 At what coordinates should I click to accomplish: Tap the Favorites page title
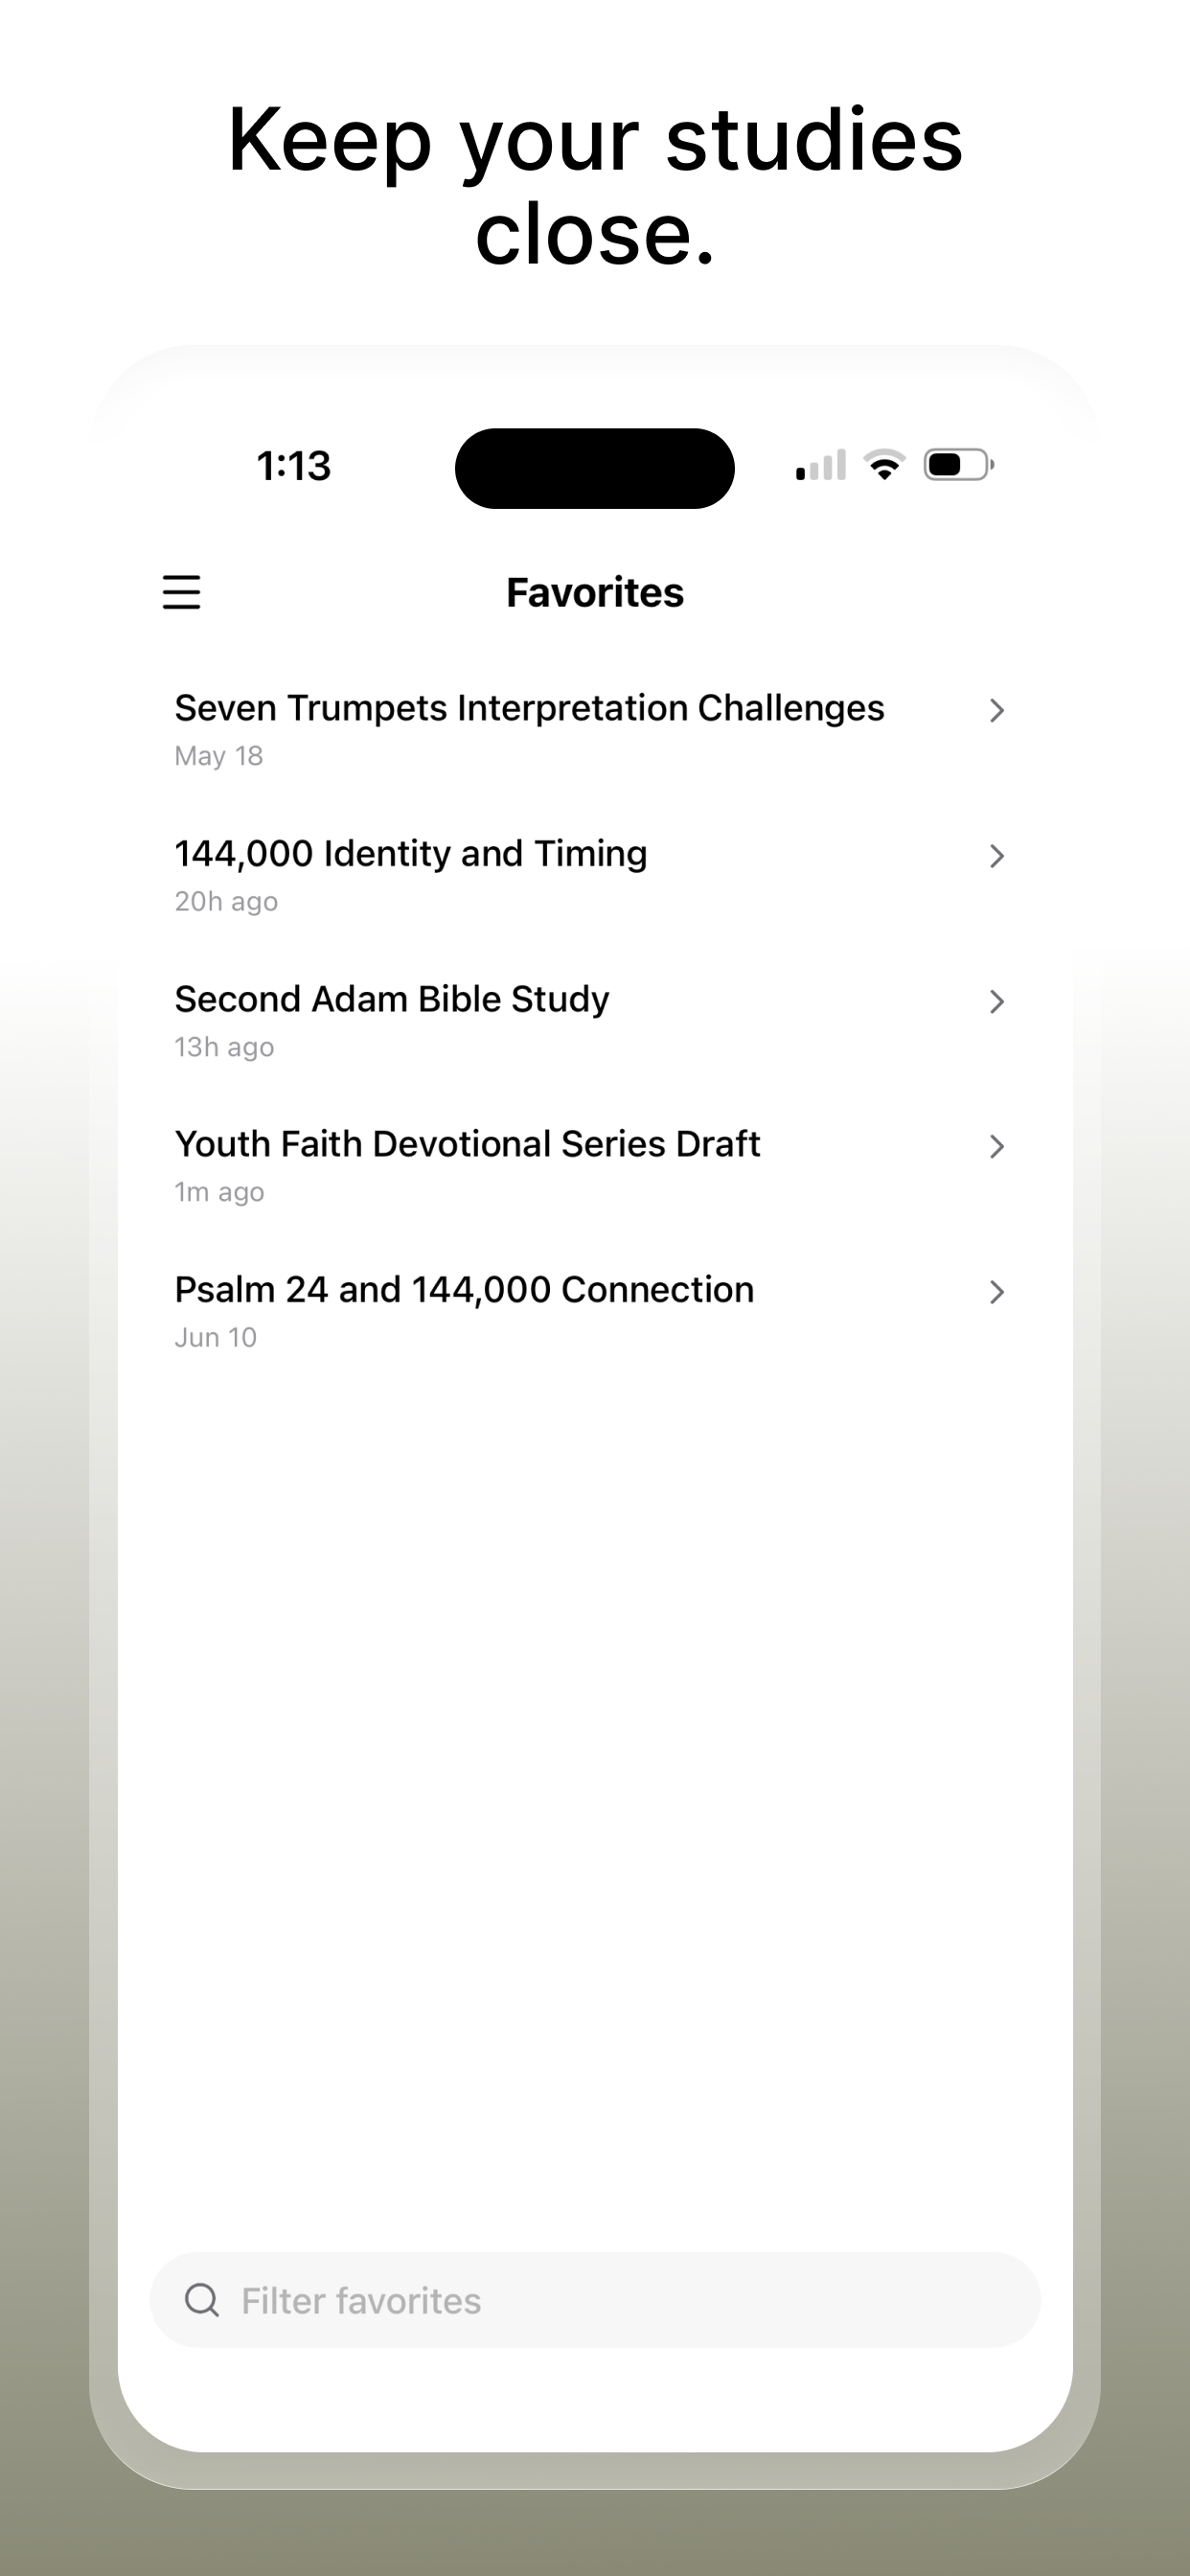pos(595,593)
